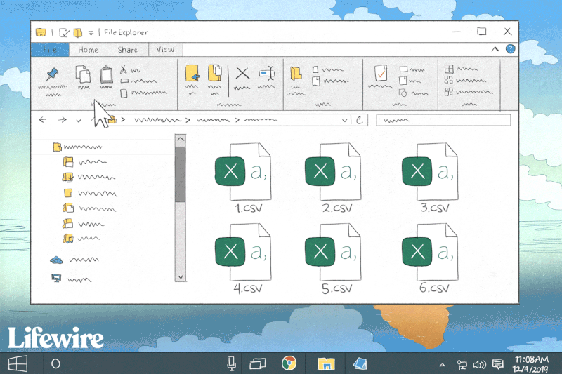Click the sidebar vertical scrollbar thumb

coord(181,174)
